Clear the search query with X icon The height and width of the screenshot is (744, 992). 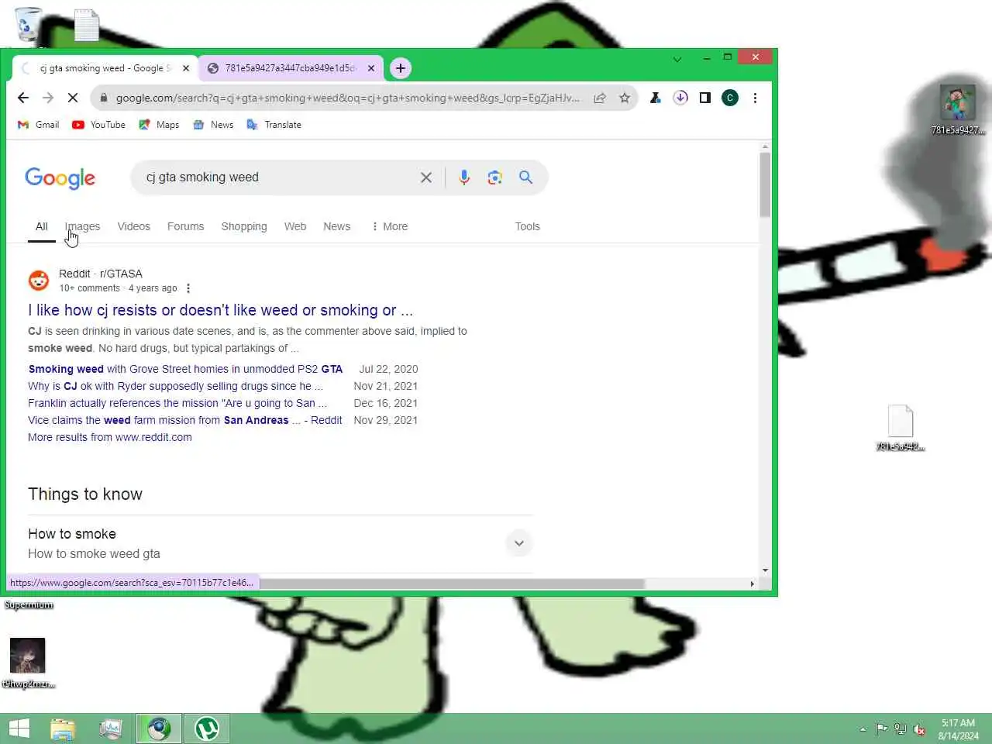coord(426,177)
